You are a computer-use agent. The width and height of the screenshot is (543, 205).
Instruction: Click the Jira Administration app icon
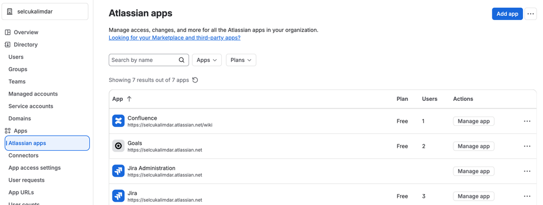tap(118, 171)
